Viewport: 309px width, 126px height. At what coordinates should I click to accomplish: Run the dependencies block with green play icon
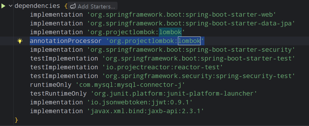pyautogui.click(x=3, y=6)
